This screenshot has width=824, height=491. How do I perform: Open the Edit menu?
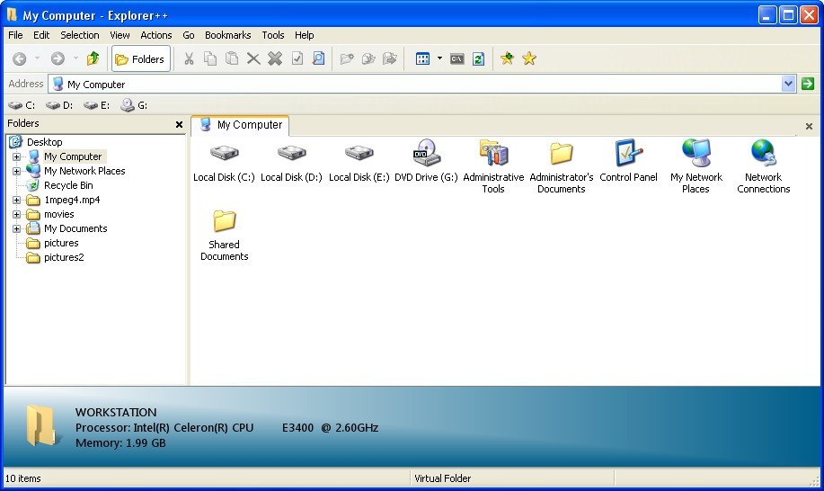tap(41, 35)
